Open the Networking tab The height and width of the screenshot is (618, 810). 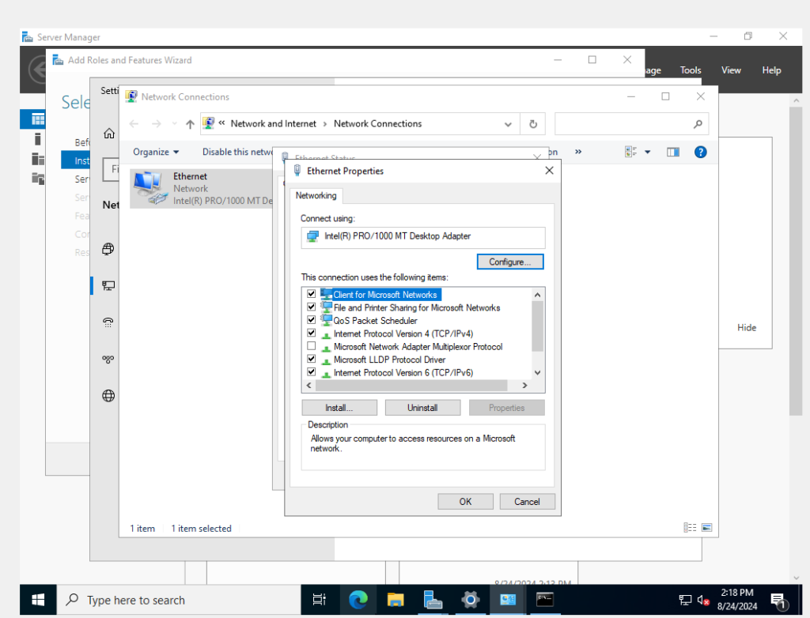click(316, 196)
